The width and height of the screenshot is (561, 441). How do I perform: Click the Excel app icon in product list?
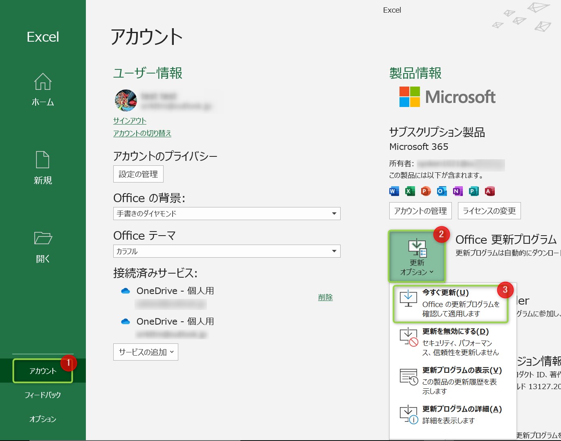410,191
